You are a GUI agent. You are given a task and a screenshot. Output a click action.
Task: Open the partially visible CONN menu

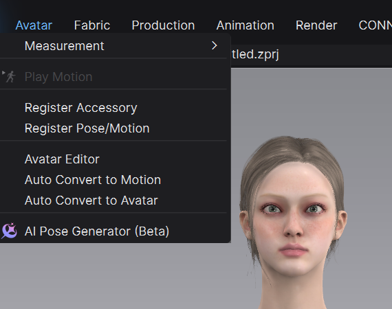[x=375, y=25]
